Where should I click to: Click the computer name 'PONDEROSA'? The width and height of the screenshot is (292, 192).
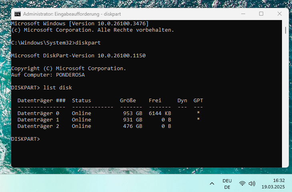[x=70, y=75]
